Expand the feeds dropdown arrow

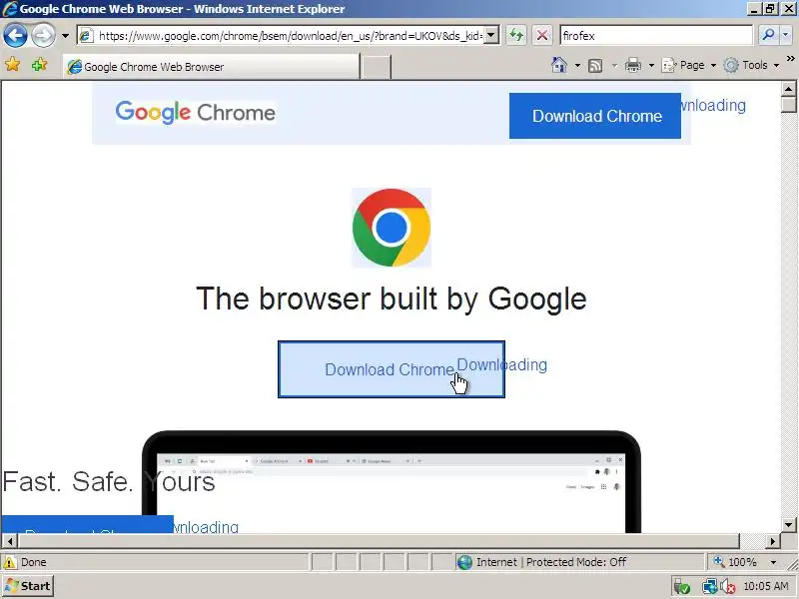pos(614,65)
